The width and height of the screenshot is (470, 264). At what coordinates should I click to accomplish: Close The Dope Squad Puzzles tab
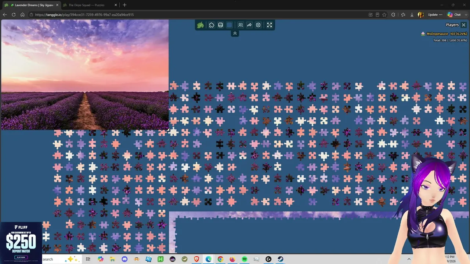click(116, 5)
